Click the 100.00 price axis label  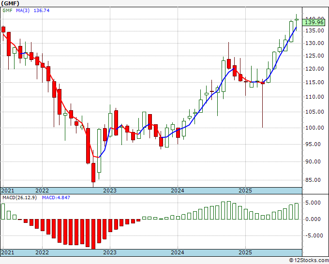click(314, 128)
